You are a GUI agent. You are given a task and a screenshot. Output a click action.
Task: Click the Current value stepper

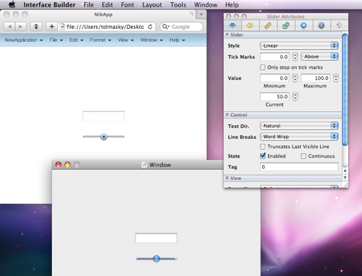pos(295,96)
